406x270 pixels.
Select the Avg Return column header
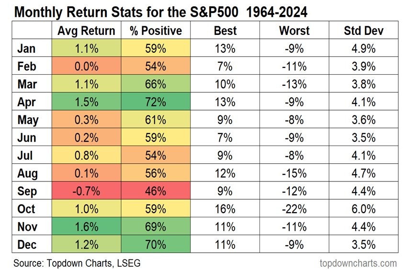click(x=86, y=31)
